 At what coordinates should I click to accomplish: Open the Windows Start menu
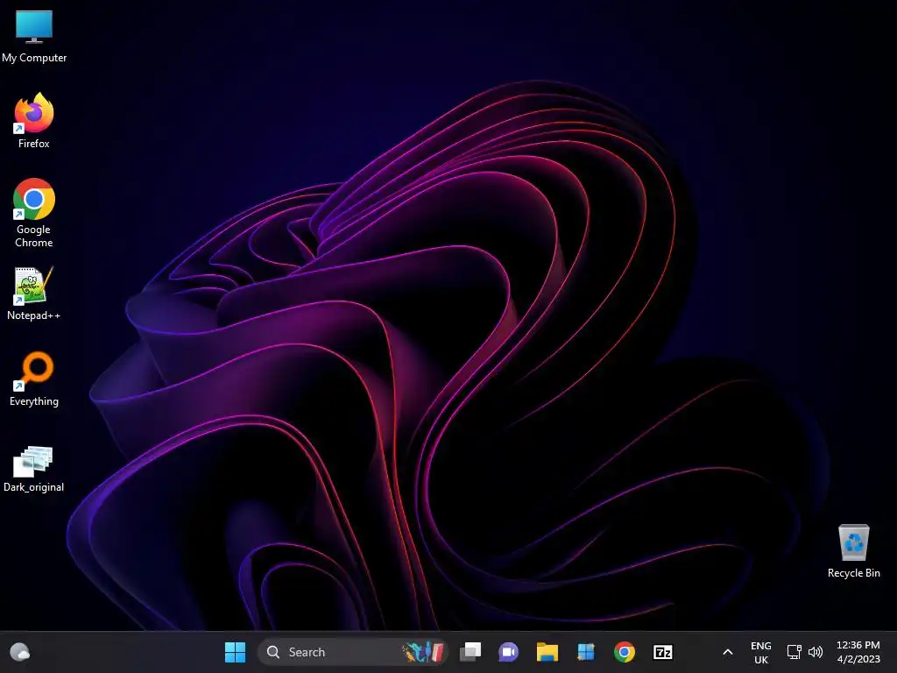tap(235, 652)
